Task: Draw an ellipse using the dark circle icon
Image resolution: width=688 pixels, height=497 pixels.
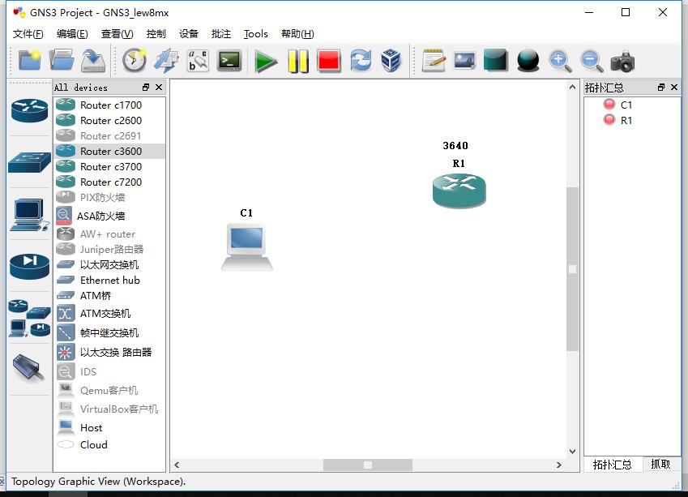Action: click(528, 61)
